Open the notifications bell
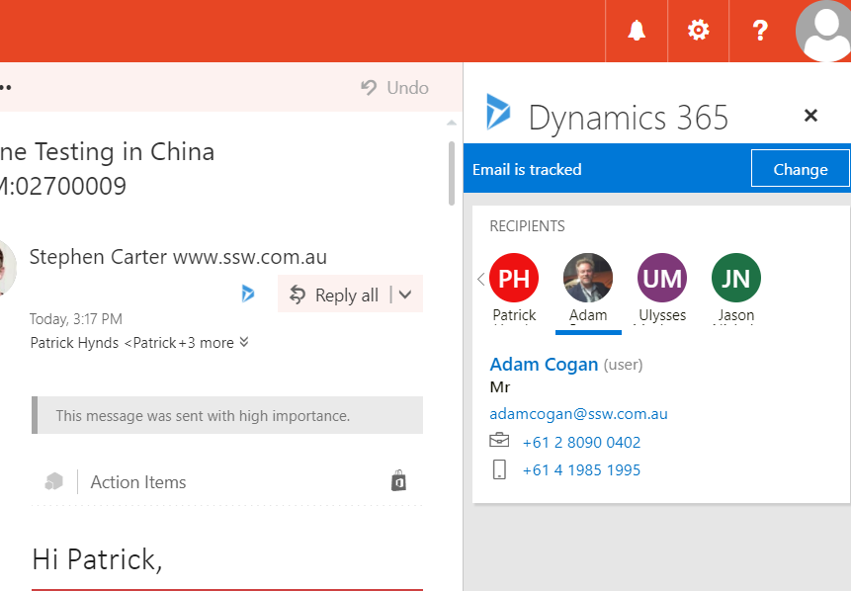 click(637, 31)
